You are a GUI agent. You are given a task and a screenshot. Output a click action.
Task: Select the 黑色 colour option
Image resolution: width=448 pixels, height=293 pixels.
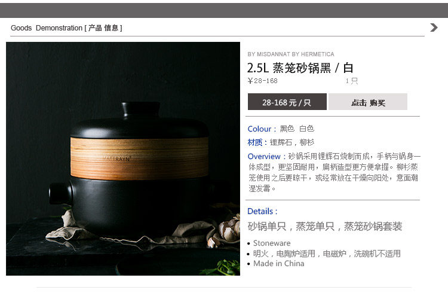[287, 129]
